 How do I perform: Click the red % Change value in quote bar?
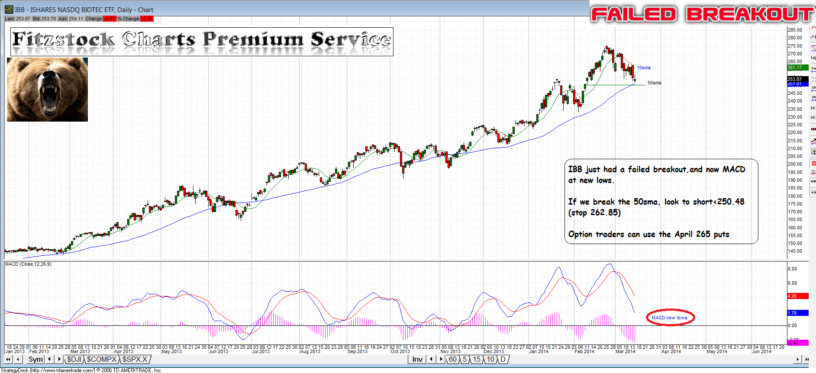pyautogui.click(x=147, y=19)
